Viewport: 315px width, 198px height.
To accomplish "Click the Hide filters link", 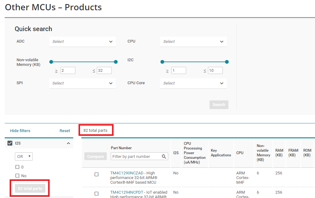I will [x=20, y=131].
